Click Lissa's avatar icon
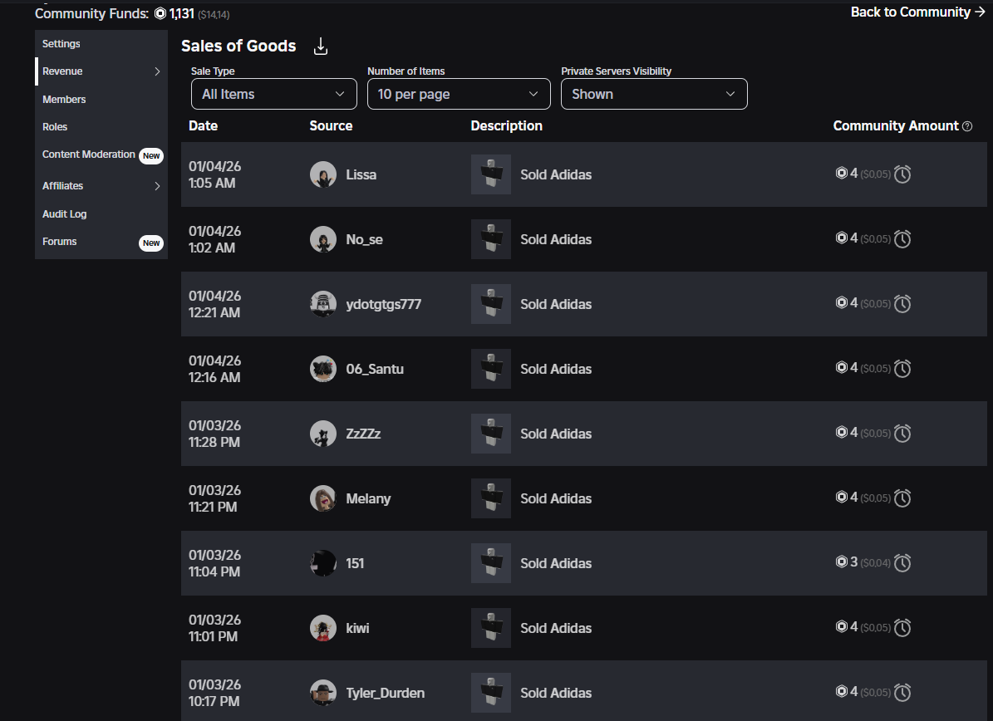This screenshot has height=721, width=993. [x=323, y=174]
